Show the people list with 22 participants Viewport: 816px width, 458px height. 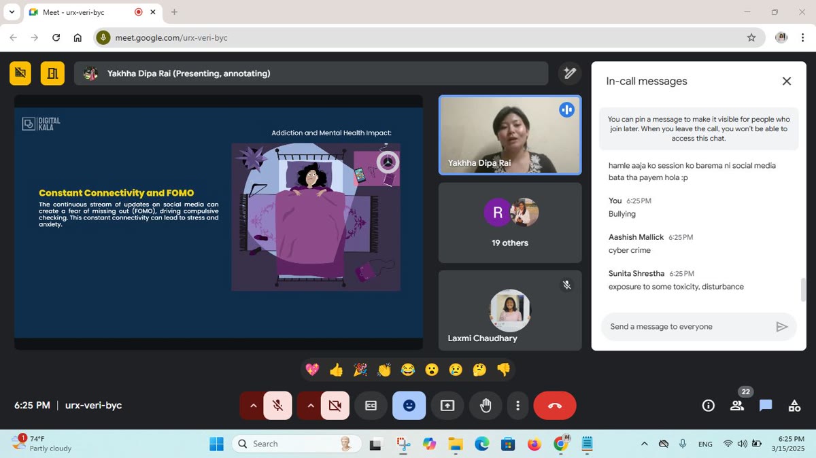point(737,406)
